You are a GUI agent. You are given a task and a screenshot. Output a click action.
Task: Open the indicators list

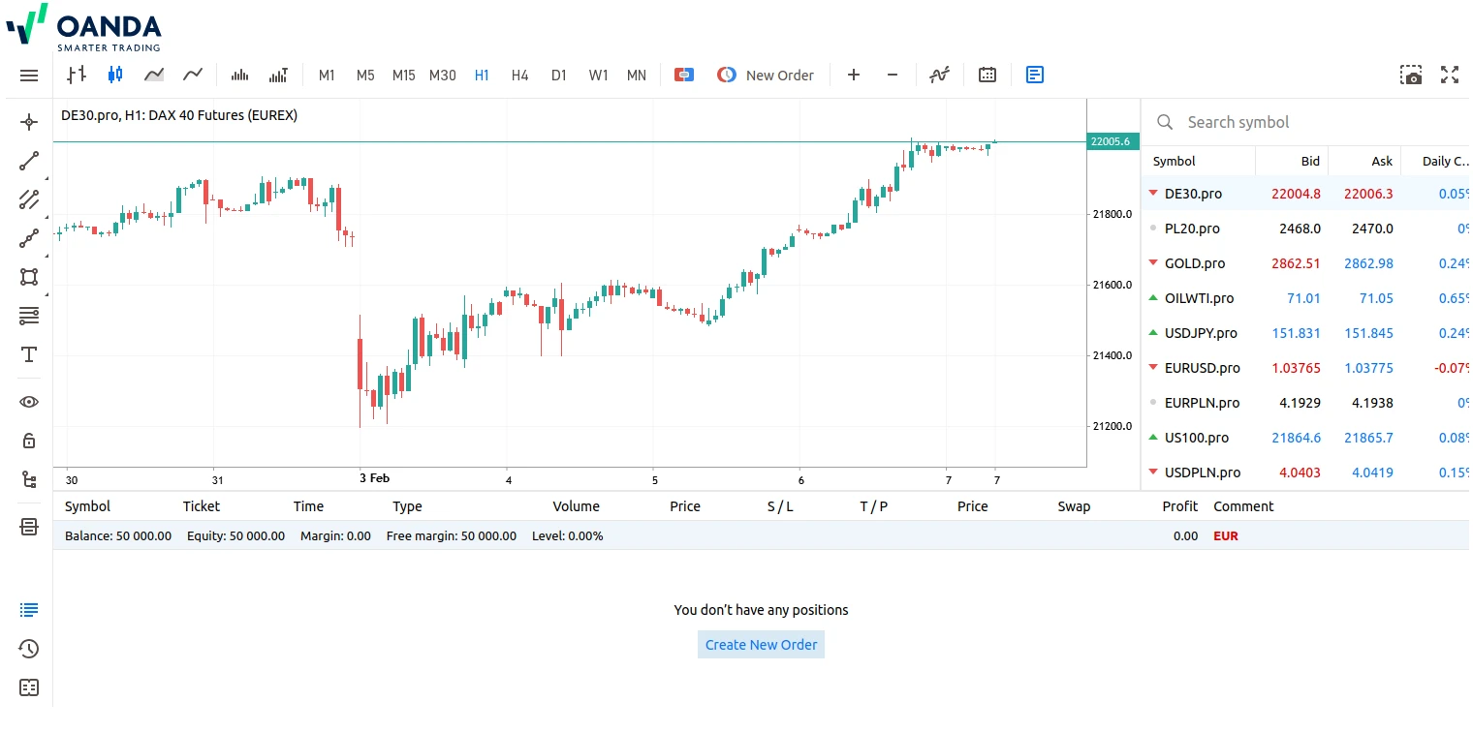[939, 75]
